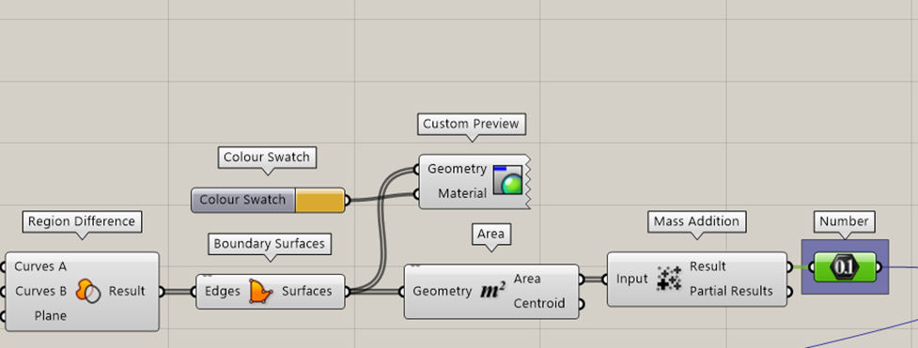Click the Edges input of Boundary Surfaces

click(222, 292)
